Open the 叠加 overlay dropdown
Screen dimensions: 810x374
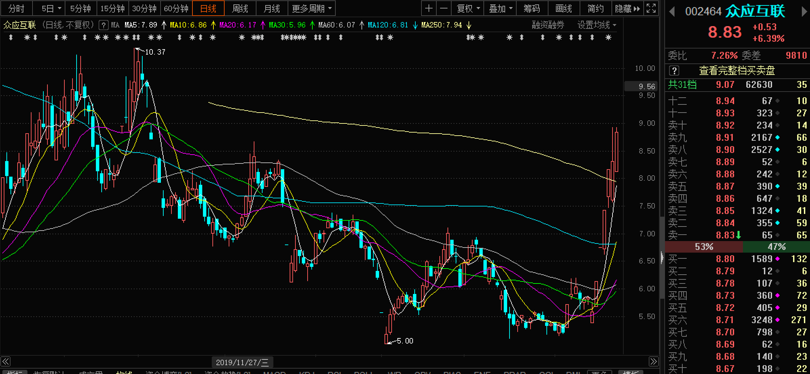point(500,8)
